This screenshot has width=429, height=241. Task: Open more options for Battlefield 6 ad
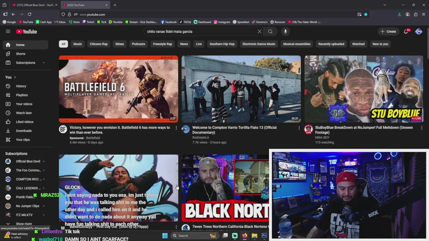(x=176, y=128)
